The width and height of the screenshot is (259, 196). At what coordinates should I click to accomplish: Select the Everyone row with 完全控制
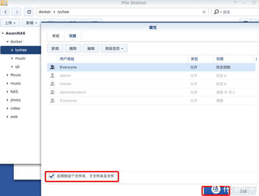coord(151,67)
